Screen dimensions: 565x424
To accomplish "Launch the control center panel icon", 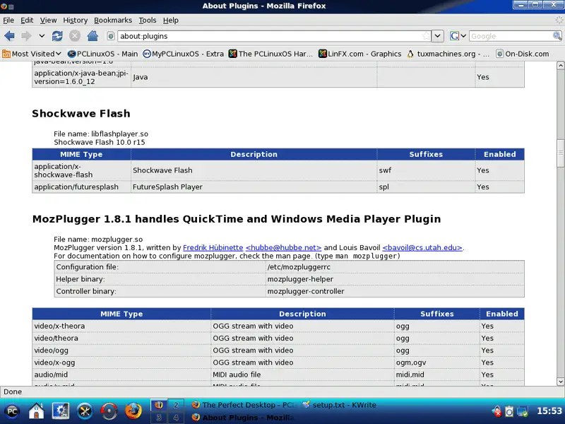I will [61, 411].
